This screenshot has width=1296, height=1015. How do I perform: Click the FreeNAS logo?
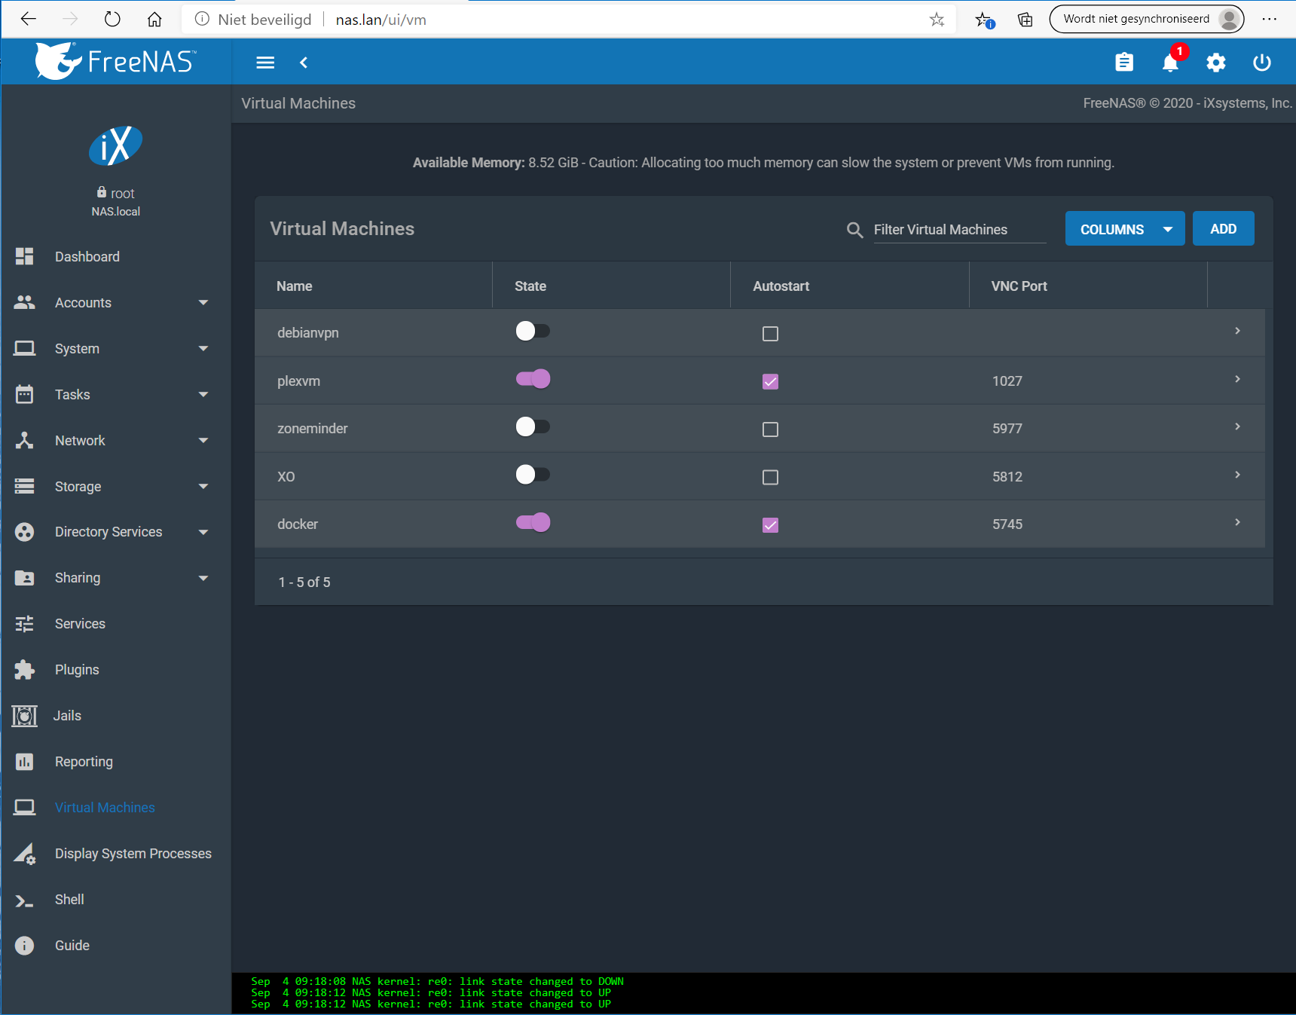coord(115,61)
